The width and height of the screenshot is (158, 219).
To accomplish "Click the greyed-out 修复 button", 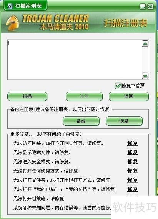I will tap(84, 96).
